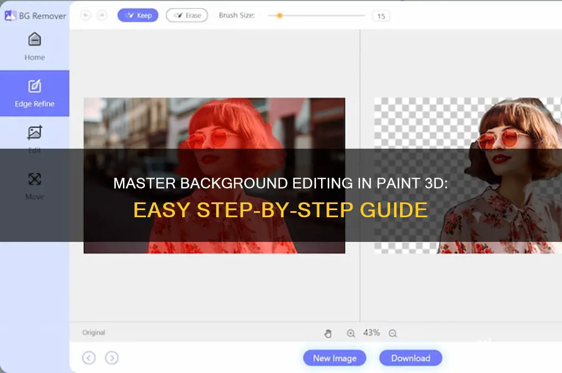The image size is (562, 373).
Task: Click the brush size value field 15
Action: [x=381, y=16]
